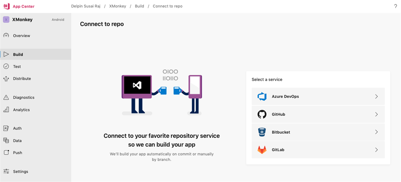The height and width of the screenshot is (182, 401).
Task: Click the Analytics bar chart icon
Action: coord(6,110)
